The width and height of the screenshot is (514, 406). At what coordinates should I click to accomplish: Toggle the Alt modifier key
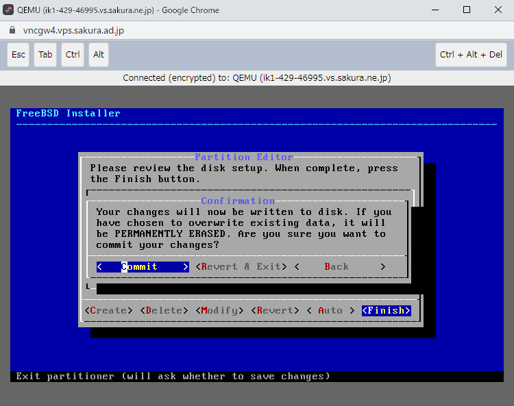pyautogui.click(x=99, y=55)
